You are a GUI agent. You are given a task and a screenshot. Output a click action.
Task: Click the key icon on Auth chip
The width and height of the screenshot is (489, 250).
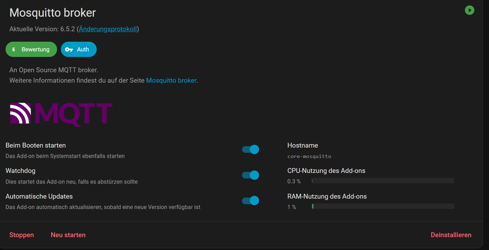point(69,49)
